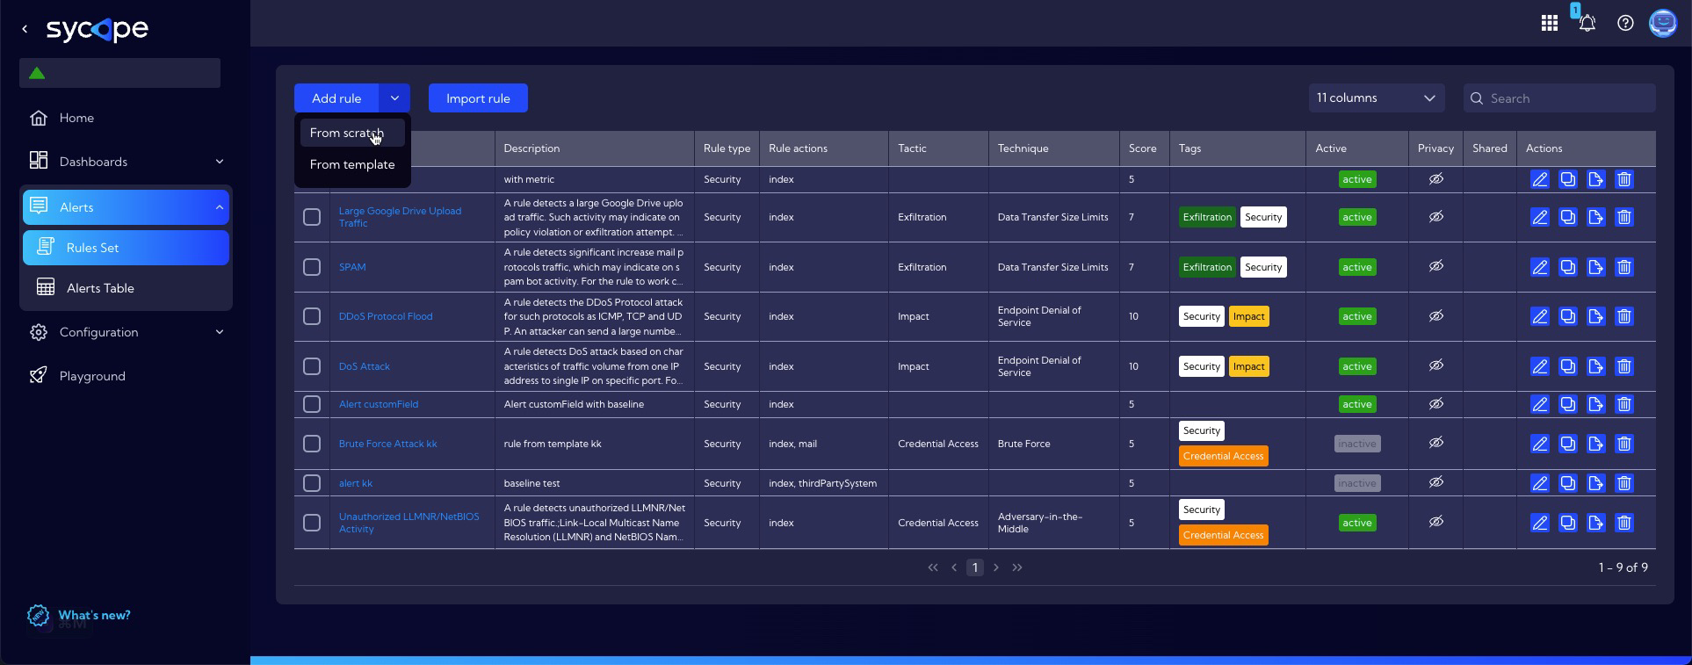Open the What's new? link

(94, 615)
